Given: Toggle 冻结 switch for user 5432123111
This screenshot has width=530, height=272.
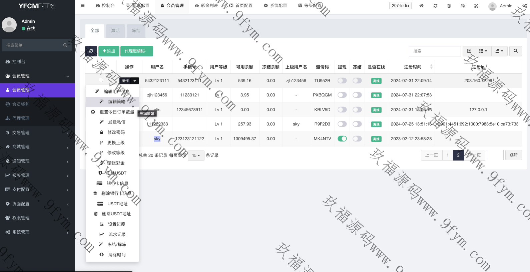Looking at the screenshot, I should [x=357, y=80].
